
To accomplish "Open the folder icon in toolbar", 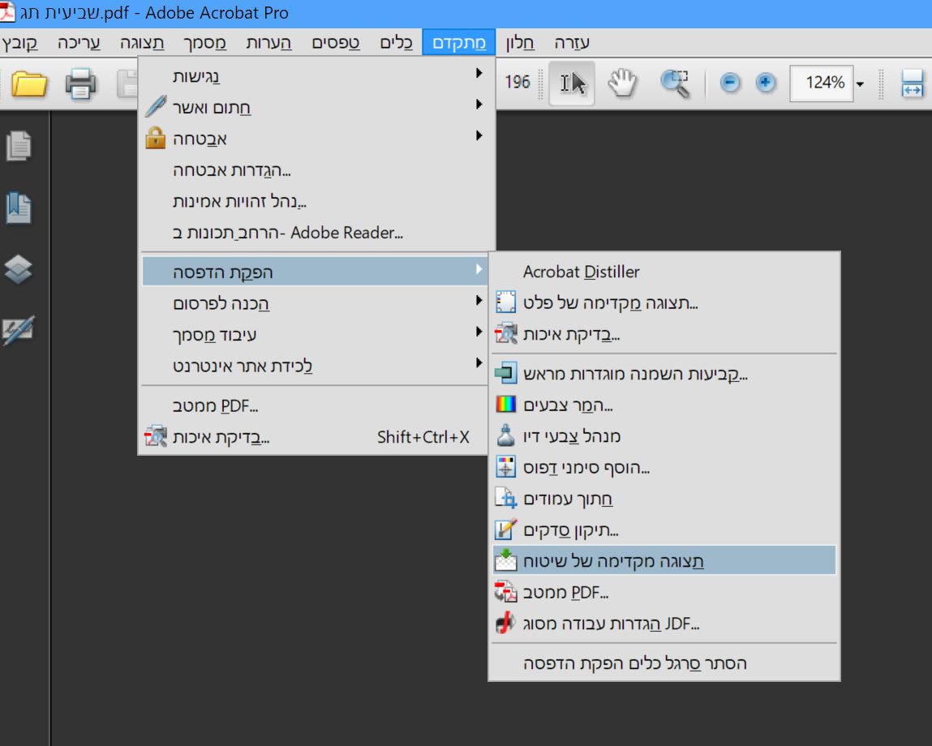I will tap(29, 84).
